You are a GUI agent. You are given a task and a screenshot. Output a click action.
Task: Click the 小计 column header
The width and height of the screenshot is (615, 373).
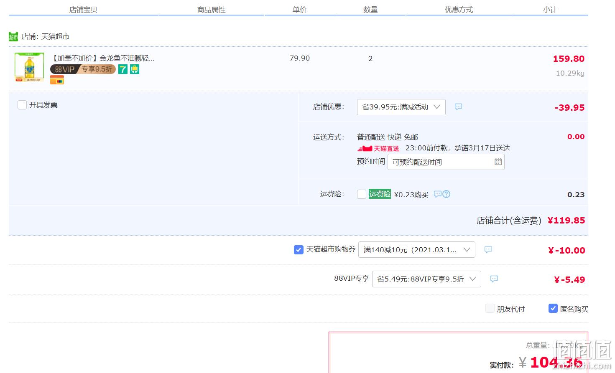click(550, 10)
